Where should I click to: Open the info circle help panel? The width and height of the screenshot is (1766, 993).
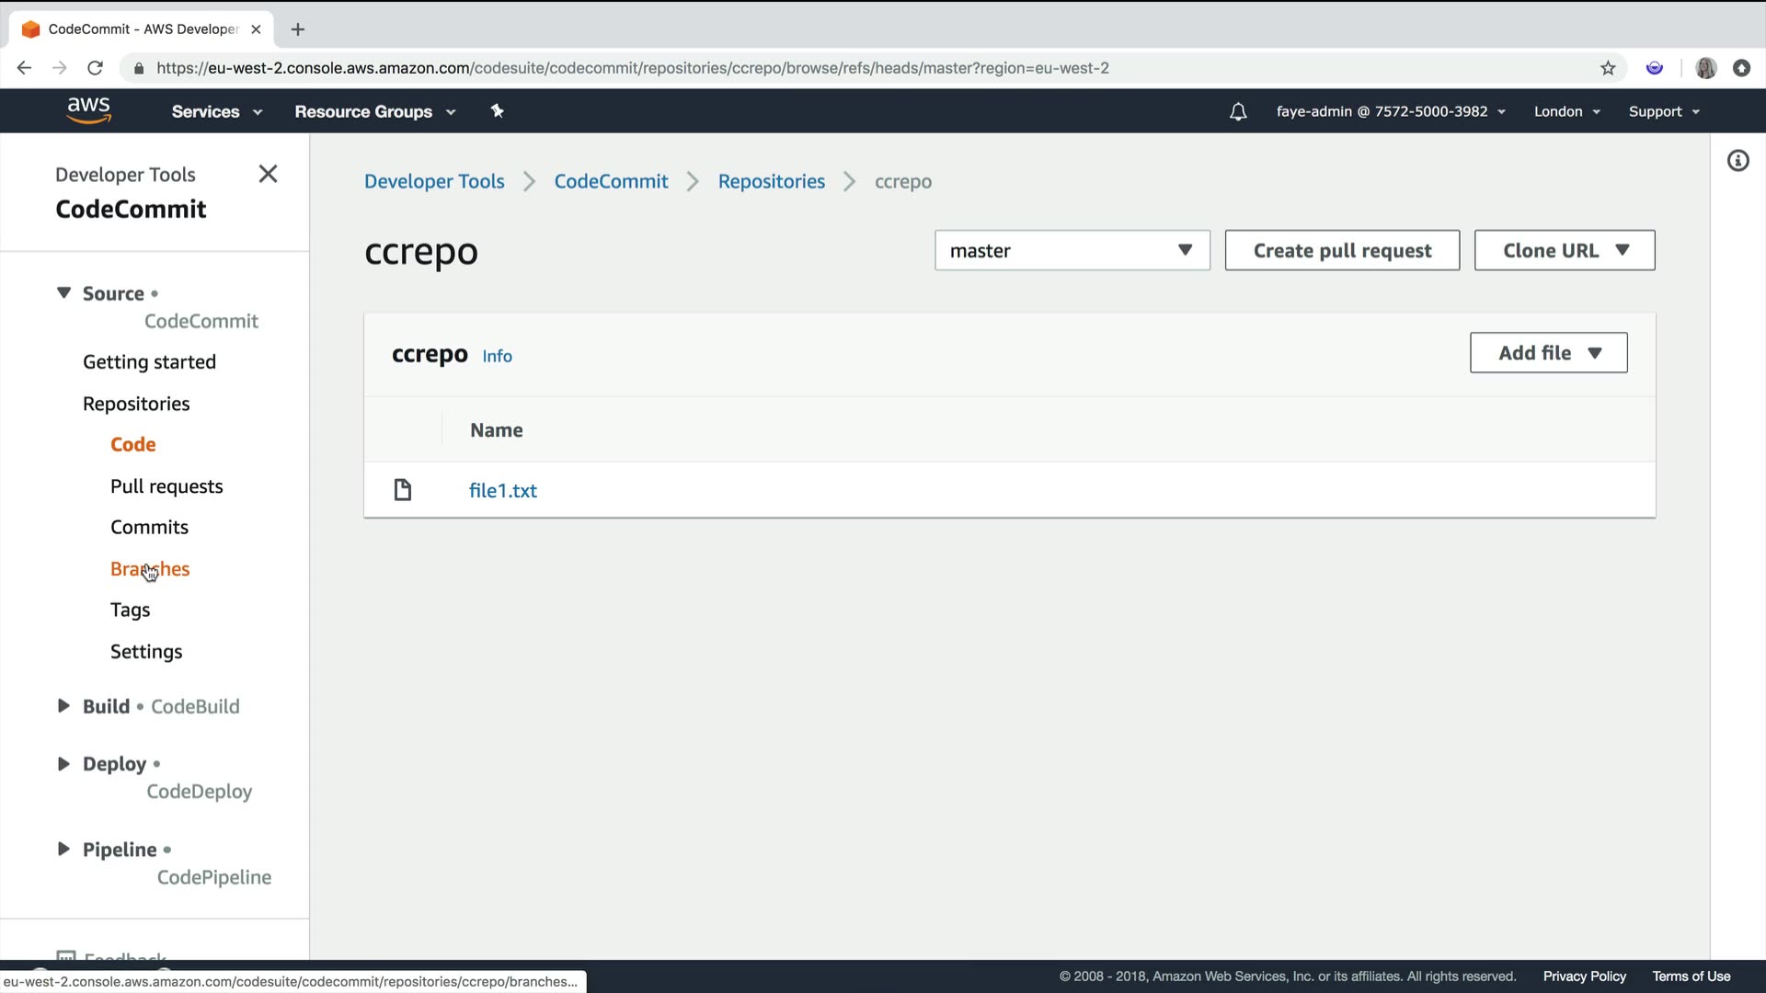1737,161
